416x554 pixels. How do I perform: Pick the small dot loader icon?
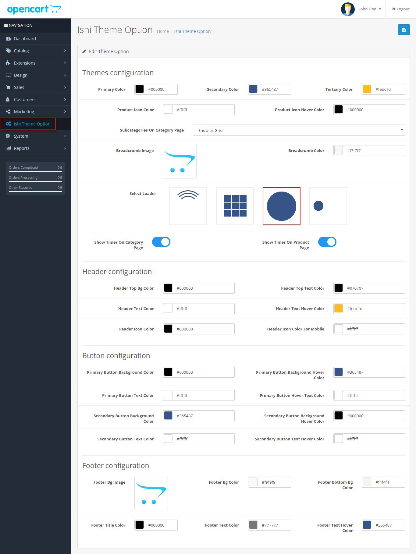click(328, 206)
